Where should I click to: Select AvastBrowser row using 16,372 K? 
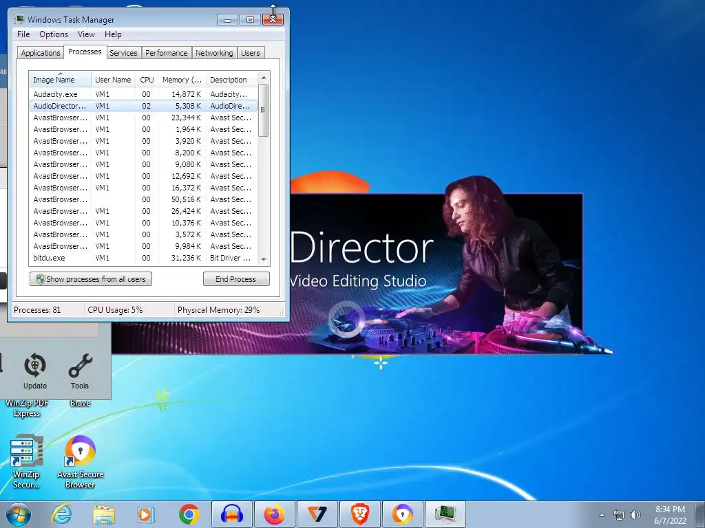click(143, 188)
